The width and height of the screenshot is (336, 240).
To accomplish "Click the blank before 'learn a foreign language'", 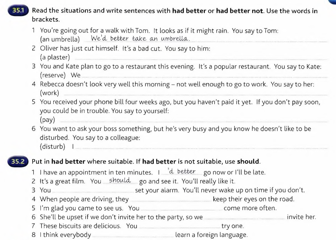I will pyautogui.click(x=133, y=236).
